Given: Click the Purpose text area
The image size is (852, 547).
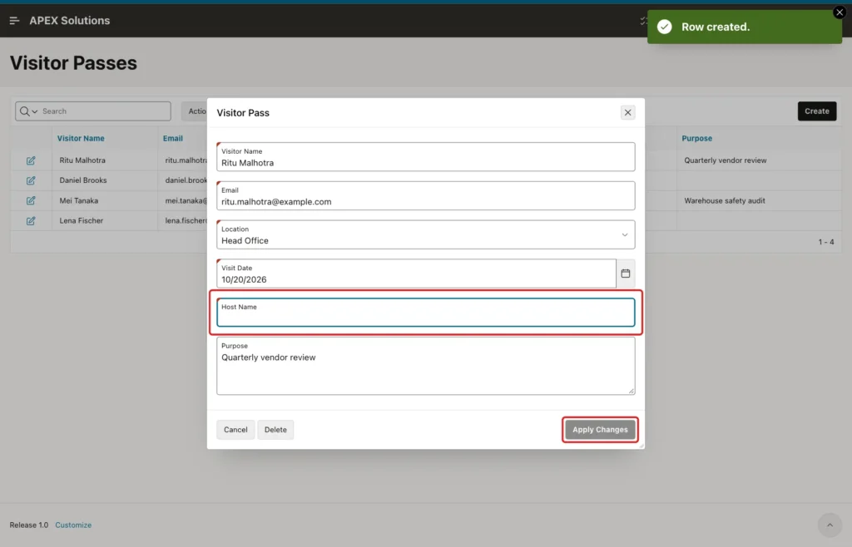Looking at the screenshot, I should (x=425, y=366).
